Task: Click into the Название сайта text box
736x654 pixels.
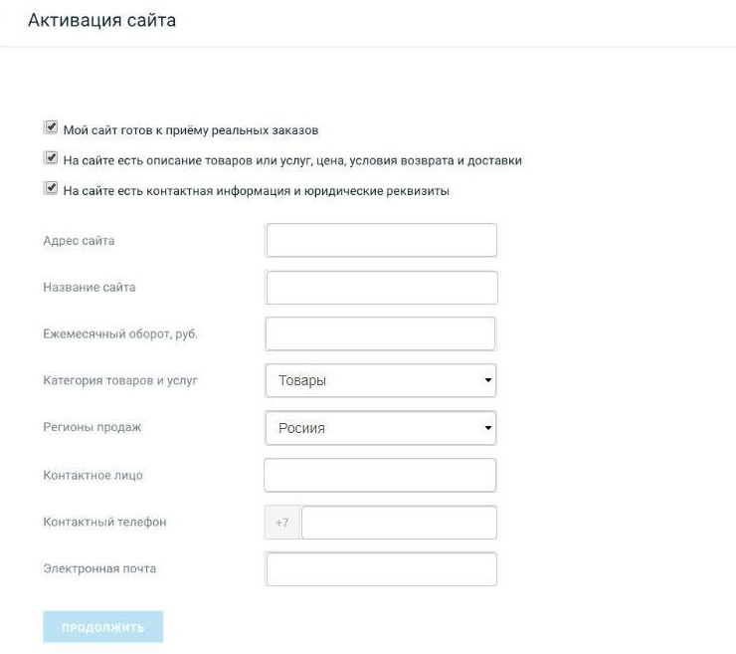Action: coord(381,288)
